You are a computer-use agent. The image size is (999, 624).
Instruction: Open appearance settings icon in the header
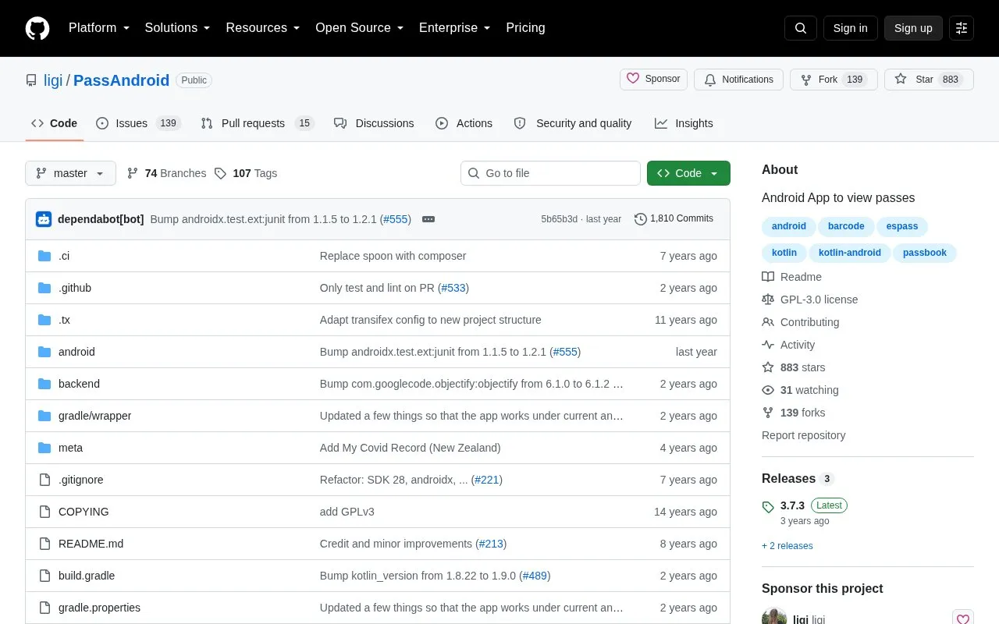(962, 28)
